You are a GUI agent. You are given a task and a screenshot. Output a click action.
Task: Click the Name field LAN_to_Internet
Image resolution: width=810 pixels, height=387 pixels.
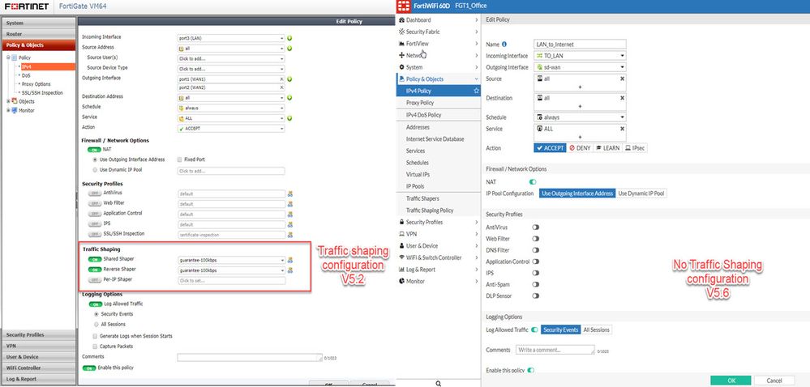(x=580, y=45)
